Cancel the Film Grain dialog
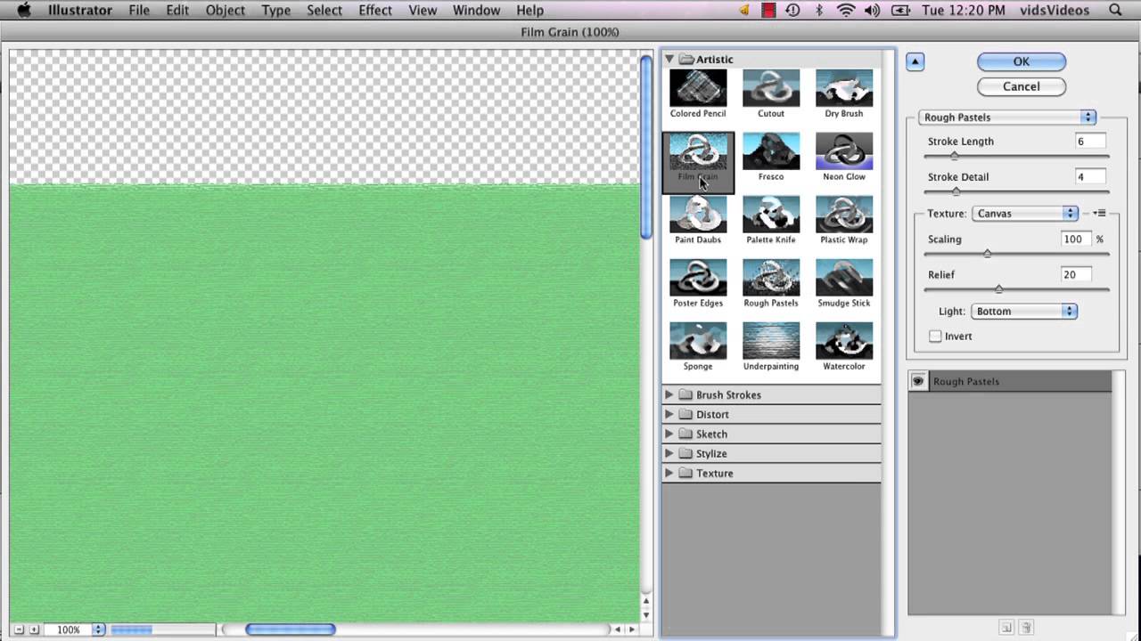Image resolution: width=1141 pixels, height=641 pixels. 1021,86
